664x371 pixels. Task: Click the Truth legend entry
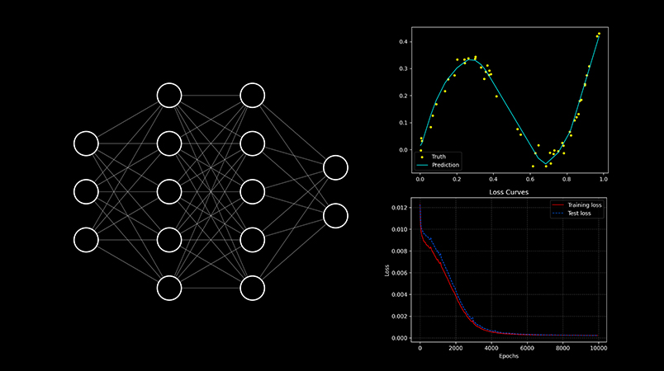[x=439, y=157]
